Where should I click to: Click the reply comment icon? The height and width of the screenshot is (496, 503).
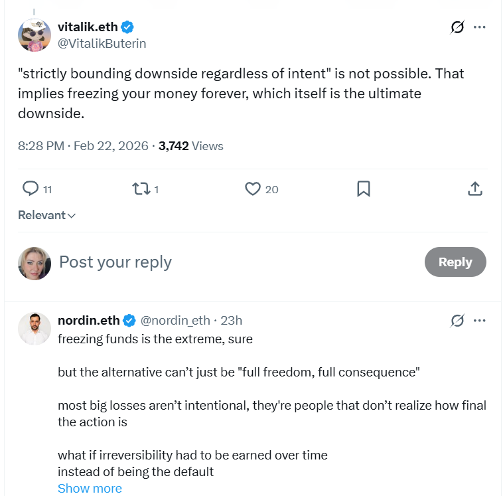point(31,189)
